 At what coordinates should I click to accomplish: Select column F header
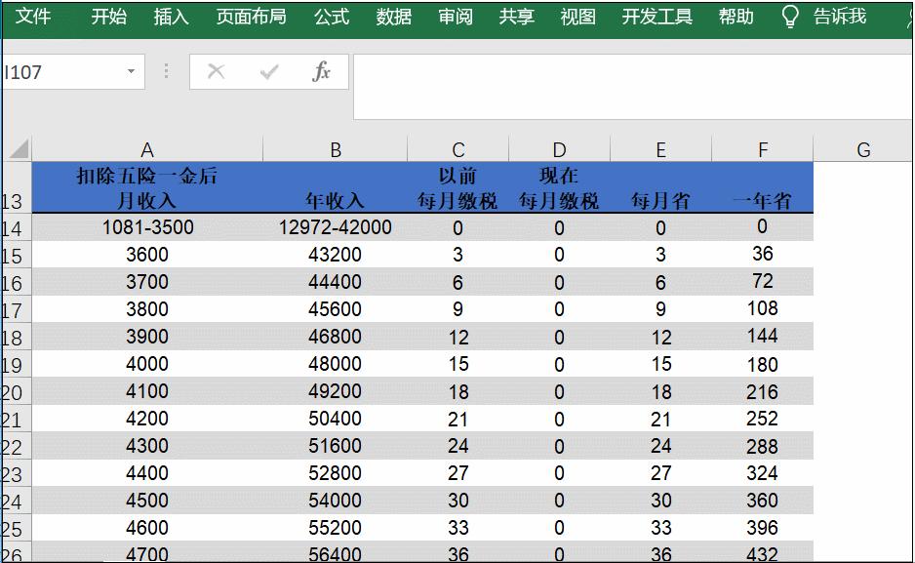pos(763,148)
